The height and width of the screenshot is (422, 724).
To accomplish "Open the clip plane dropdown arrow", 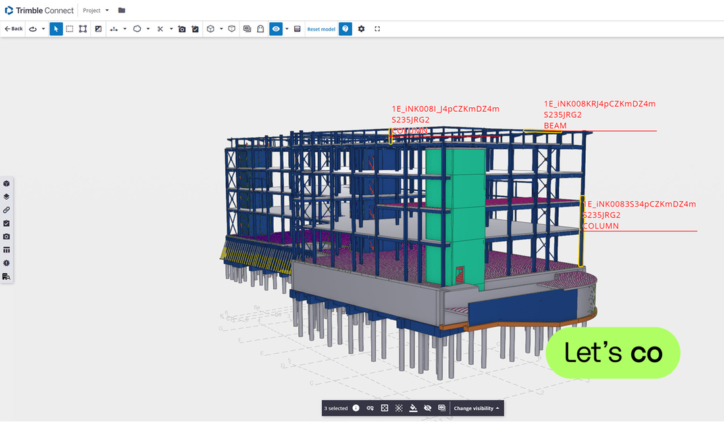I will pyautogui.click(x=171, y=29).
